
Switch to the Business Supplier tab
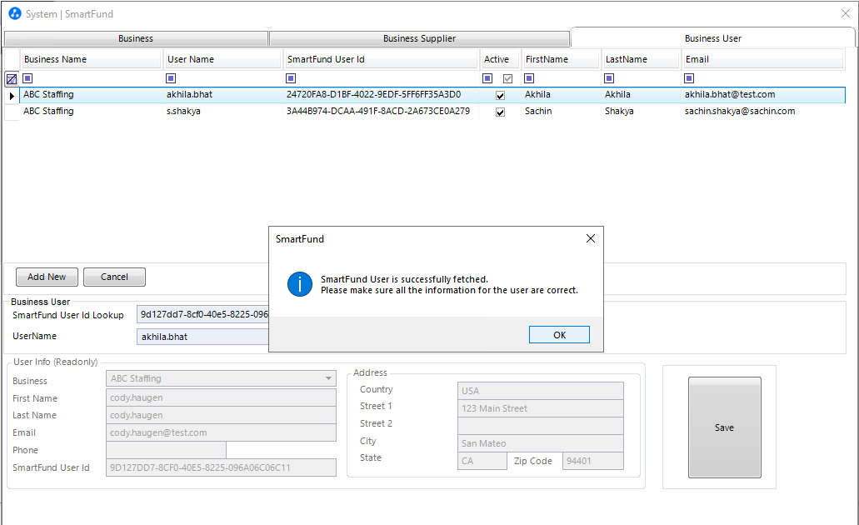coord(420,38)
